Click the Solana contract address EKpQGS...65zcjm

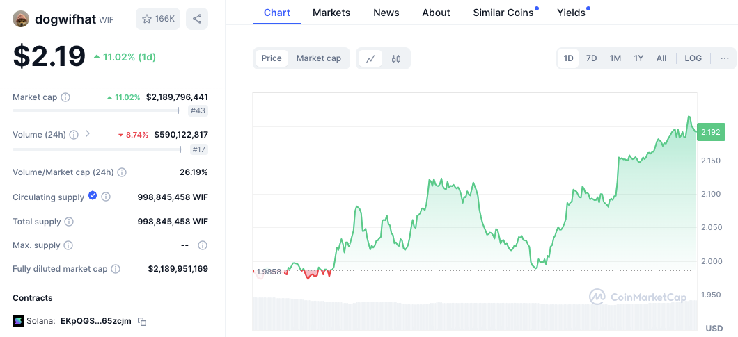click(x=96, y=322)
